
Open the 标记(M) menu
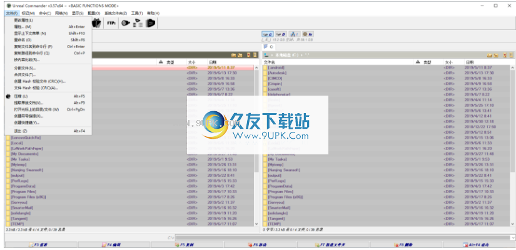pyautogui.click(x=28, y=13)
